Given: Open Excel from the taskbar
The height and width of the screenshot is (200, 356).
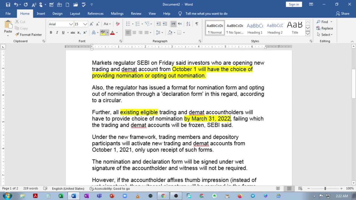Looking at the screenshot, I should [x=61, y=196].
